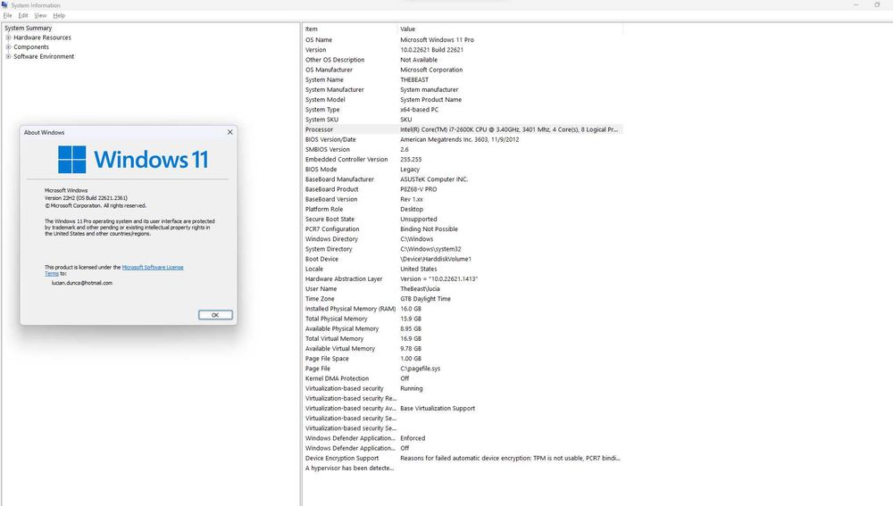Select the Components tree item
The width and height of the screenshot is (893, 506).
point(31,47)
